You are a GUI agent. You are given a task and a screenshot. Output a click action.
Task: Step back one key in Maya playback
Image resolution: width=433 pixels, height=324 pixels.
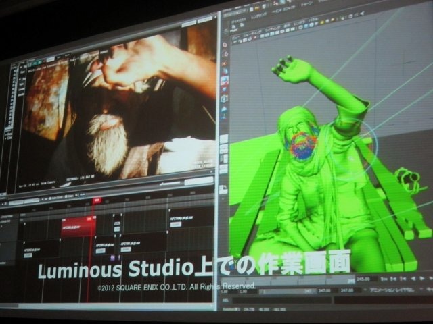[393, 279]
